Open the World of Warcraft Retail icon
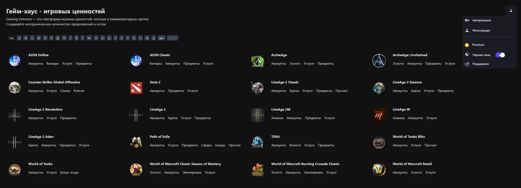This screenshot has height=188, width=521. pos(379,170)
